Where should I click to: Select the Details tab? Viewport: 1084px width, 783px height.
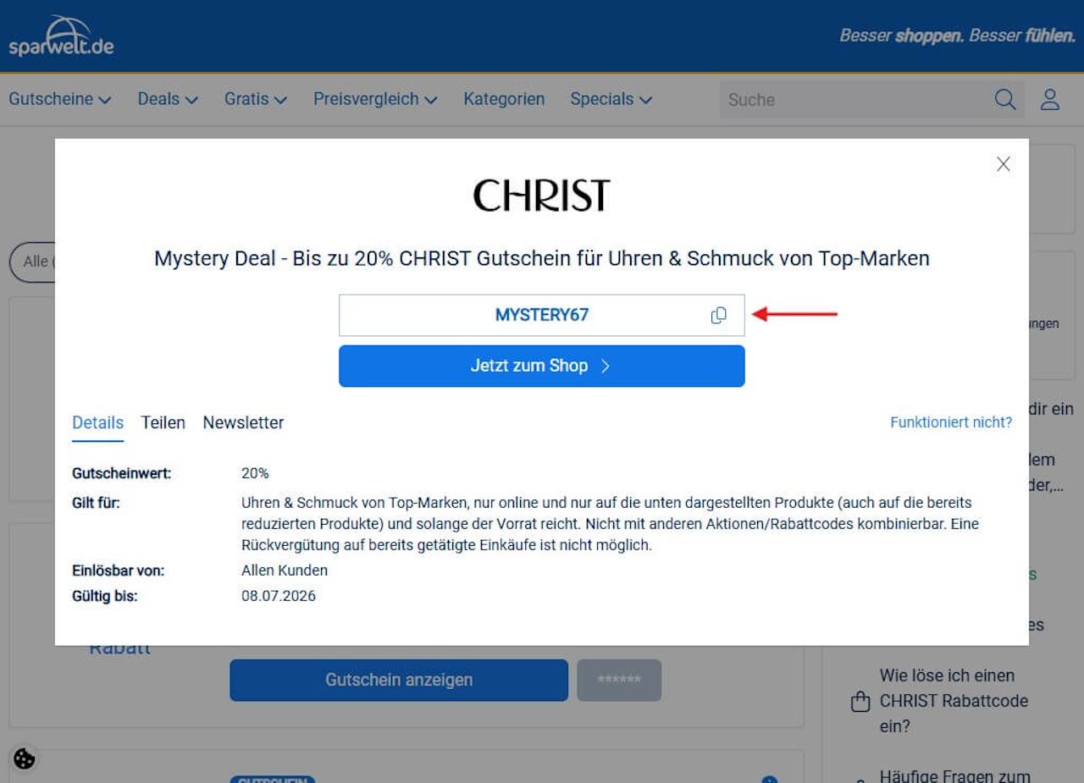pos(97,422)
